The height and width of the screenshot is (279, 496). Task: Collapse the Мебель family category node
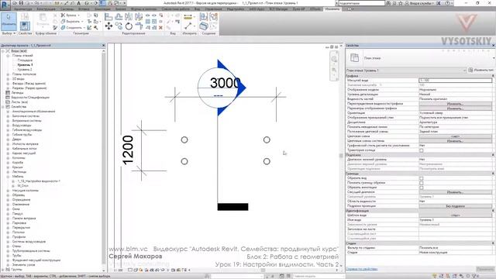click(8, 176)
